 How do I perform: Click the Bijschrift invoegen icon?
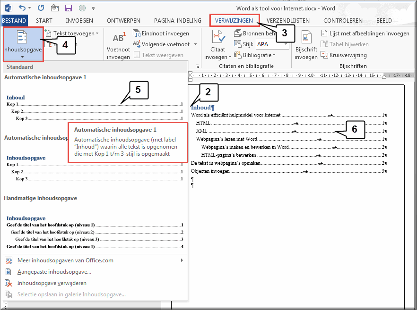[306, 37]
